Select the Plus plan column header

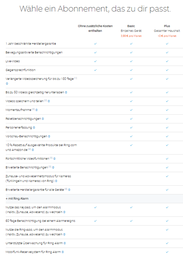point(167,26)
